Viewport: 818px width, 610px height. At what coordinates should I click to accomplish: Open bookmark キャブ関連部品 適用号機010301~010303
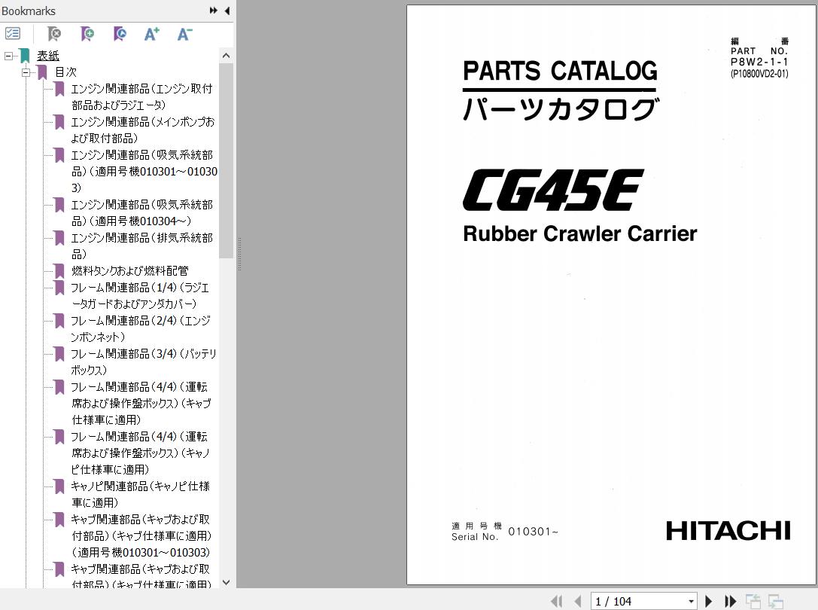(141, 536)
